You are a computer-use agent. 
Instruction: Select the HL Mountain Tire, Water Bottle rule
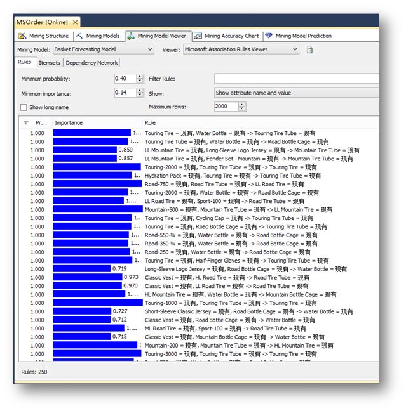pos(241,294)
